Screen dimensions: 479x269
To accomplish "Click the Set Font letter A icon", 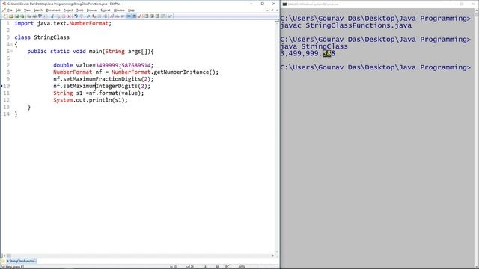I will click(x=112, y=16).
